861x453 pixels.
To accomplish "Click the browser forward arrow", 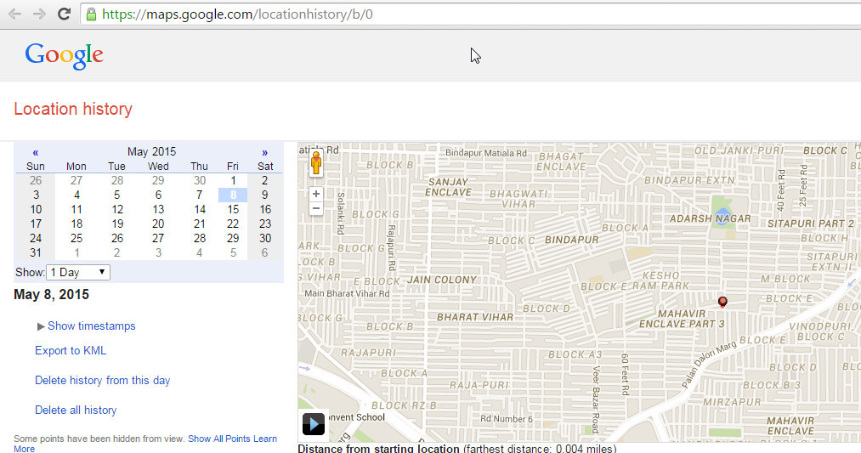I will click(x=39, y=14).
